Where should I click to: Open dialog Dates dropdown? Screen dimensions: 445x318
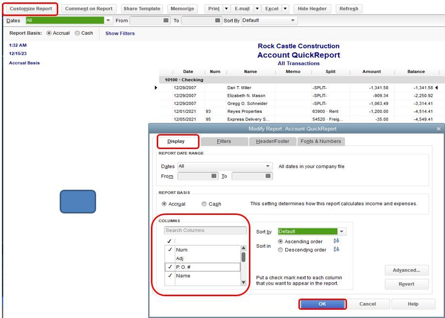(x=267, y=166)
